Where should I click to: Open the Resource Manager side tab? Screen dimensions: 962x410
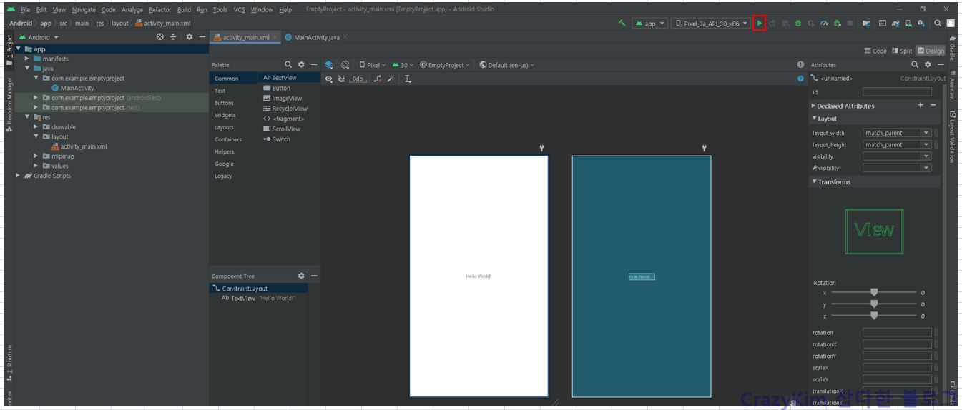pos(9,105)
